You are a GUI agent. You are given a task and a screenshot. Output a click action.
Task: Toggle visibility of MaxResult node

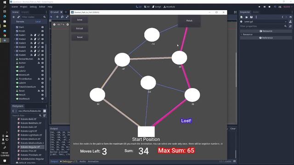coord(43,99)
